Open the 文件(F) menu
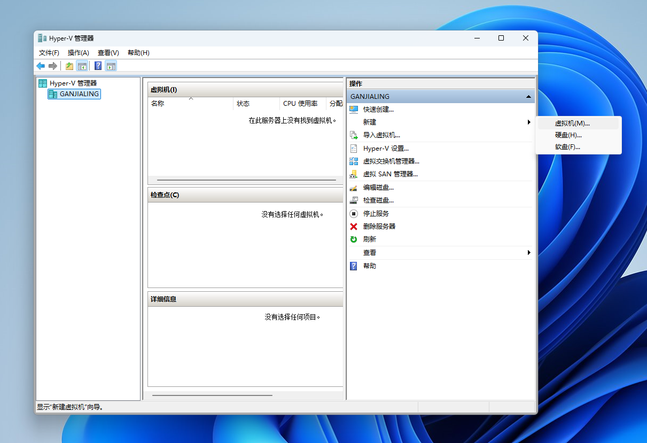The image size is (647, 443). [x=49, y=53]
